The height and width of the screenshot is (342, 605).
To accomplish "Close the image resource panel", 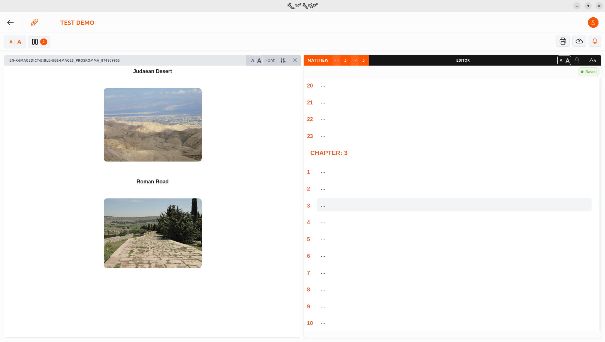I will 295,60.
